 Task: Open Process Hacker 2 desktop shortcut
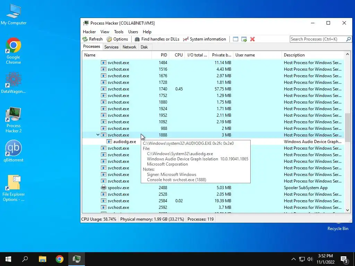point(14,120)
